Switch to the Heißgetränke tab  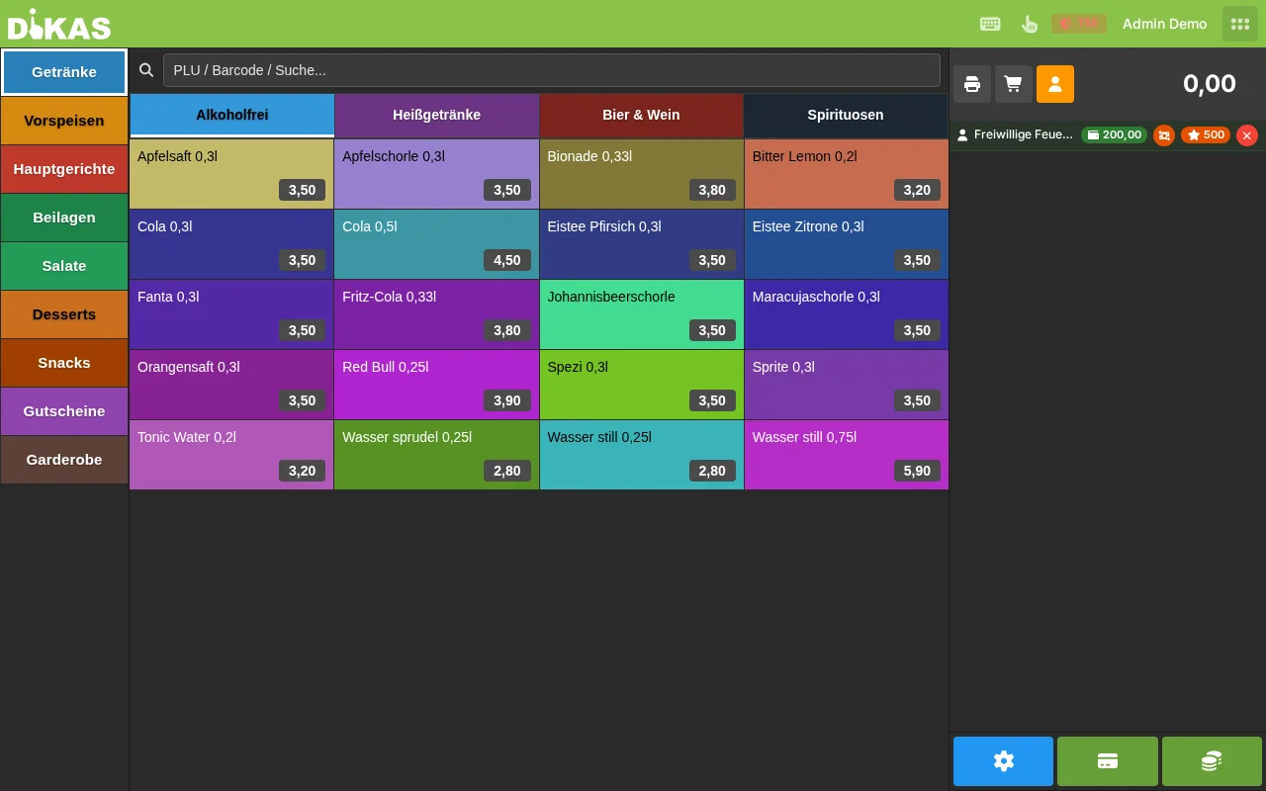[x=437, y=115]
